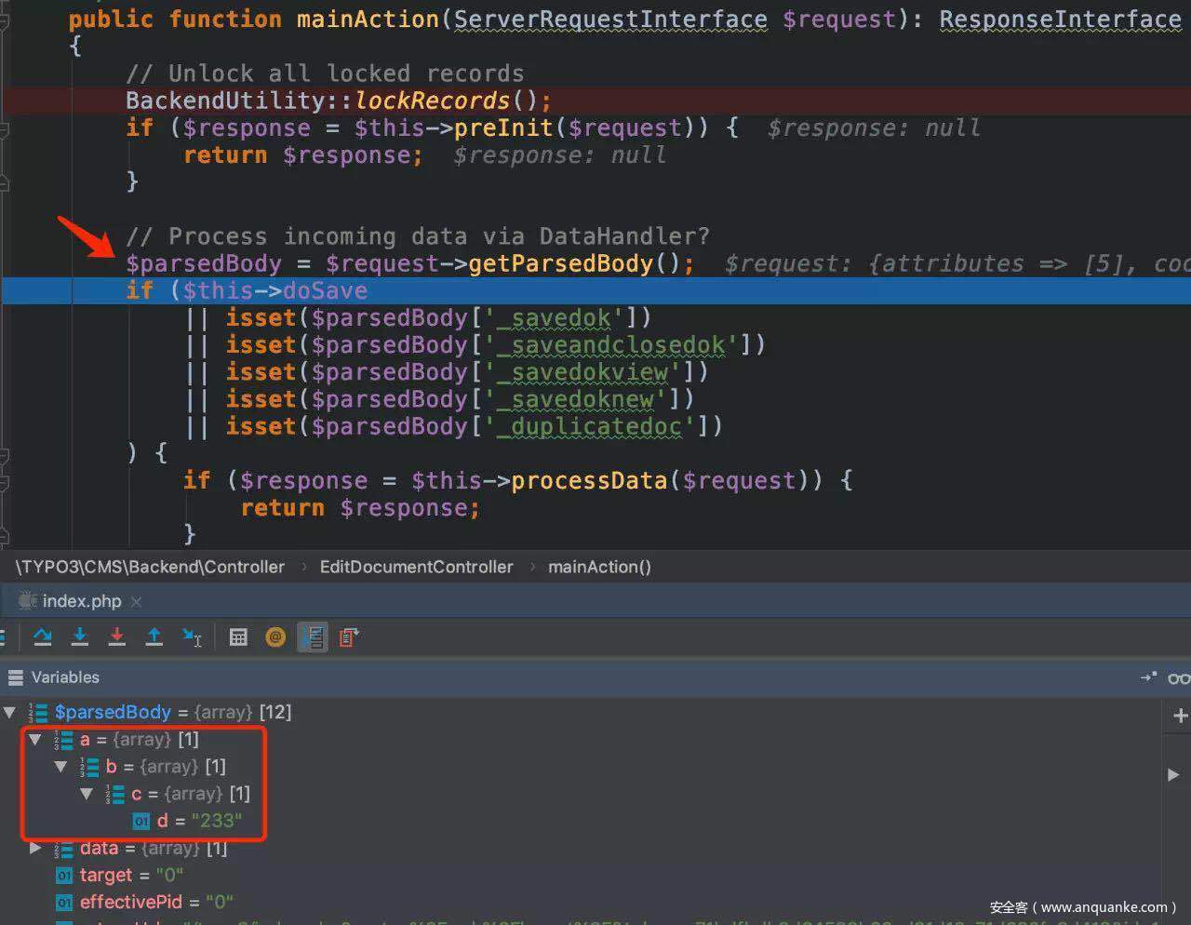Click the blue Step Into arrow
This screenshot has width=1191, height=925.
tap(80, 637)
